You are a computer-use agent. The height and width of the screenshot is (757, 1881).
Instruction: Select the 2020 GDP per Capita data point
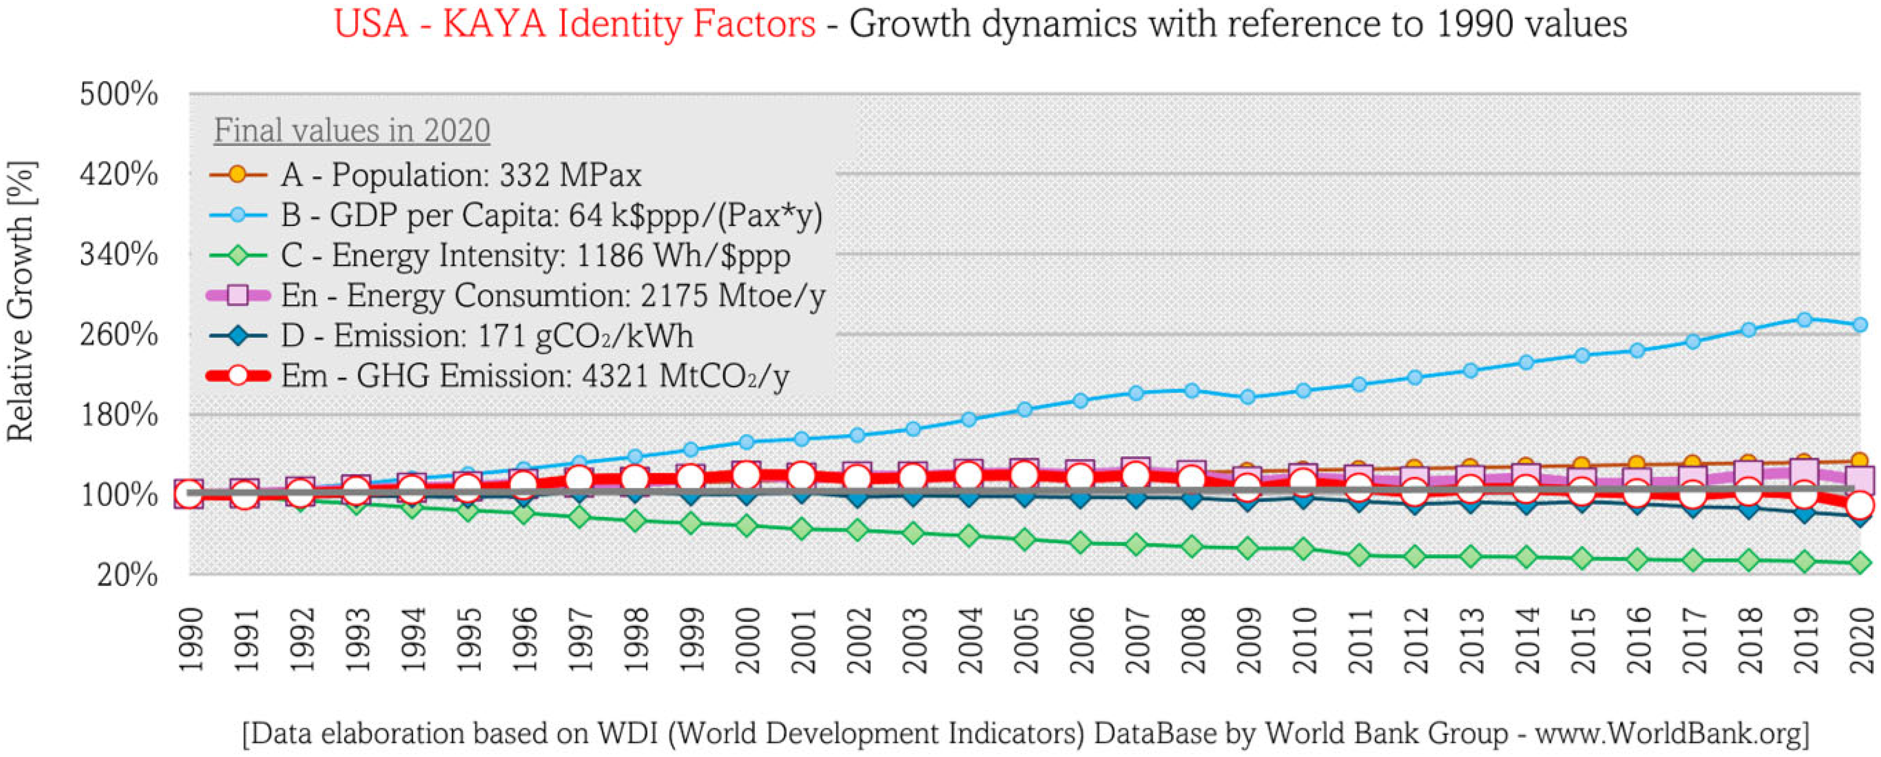1860,324
